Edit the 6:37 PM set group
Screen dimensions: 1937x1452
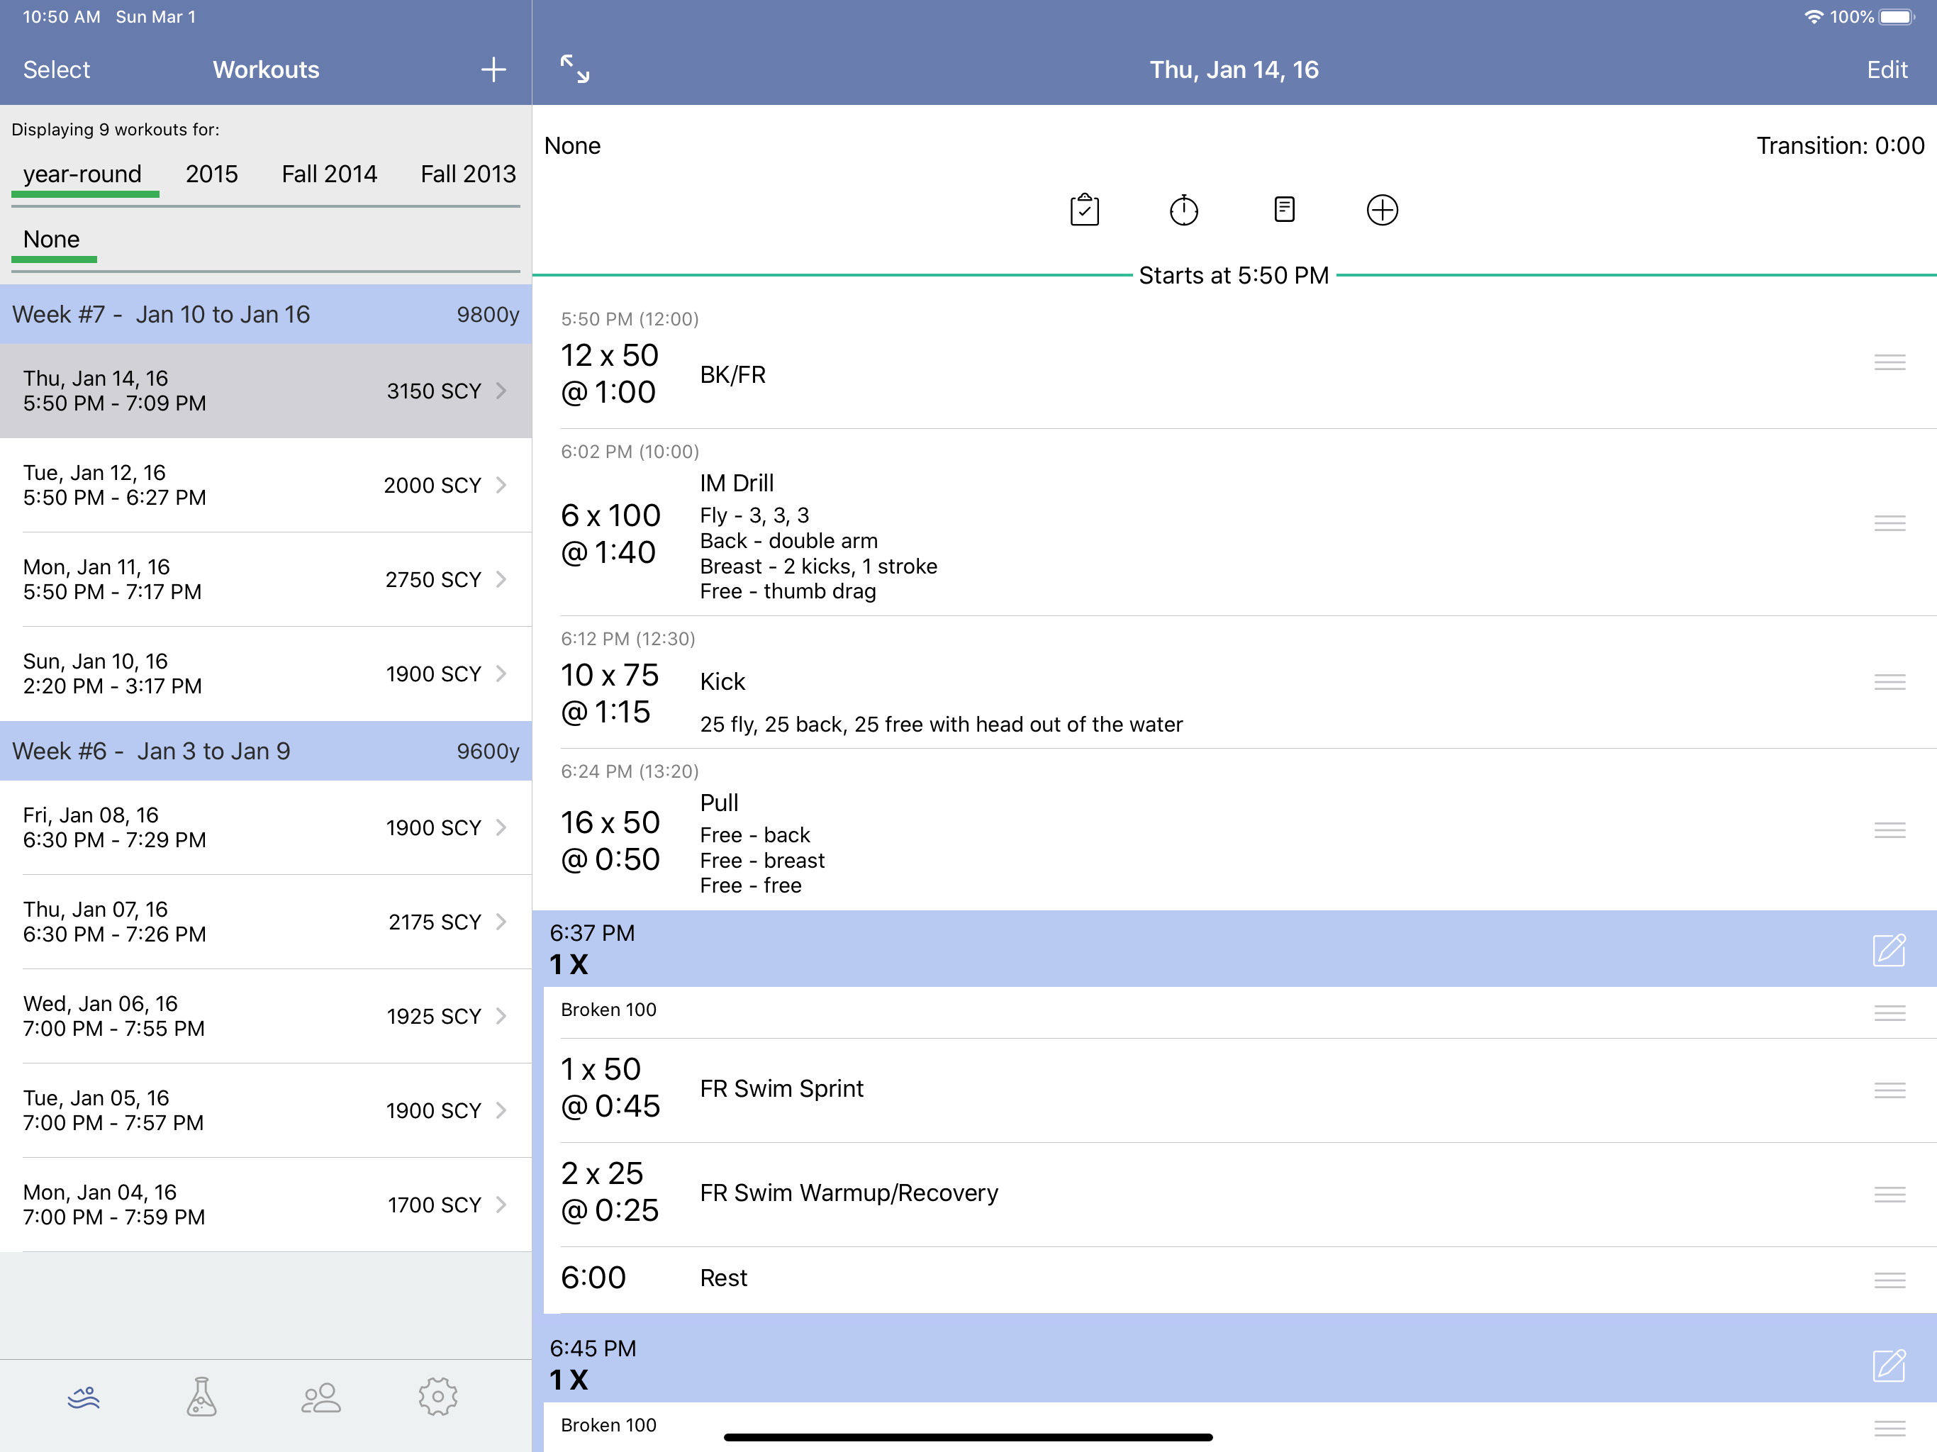pyautogui.click(x=1888, y=949)
